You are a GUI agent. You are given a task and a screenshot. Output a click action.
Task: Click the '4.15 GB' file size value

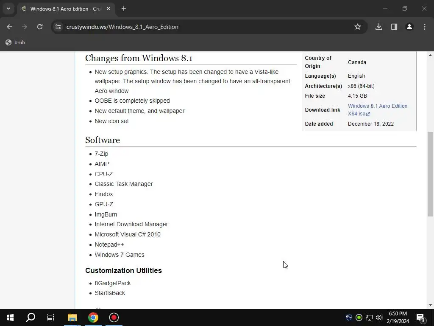(357, 96)
